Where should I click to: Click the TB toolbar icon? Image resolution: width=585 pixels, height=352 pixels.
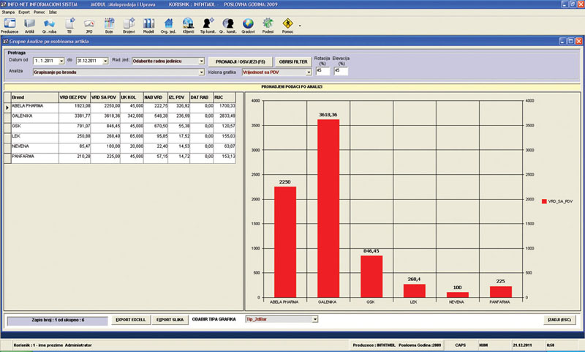[x=69, y=26]
